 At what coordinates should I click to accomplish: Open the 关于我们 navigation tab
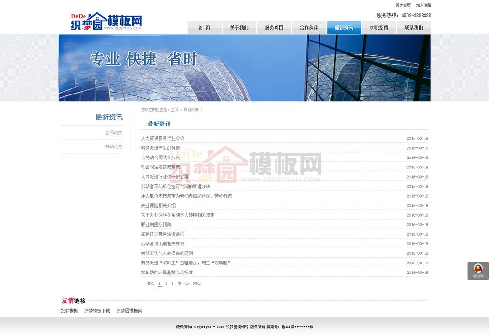tap(239, 28)
